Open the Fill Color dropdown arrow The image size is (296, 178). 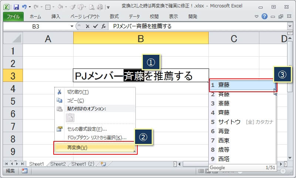(66, 7)
